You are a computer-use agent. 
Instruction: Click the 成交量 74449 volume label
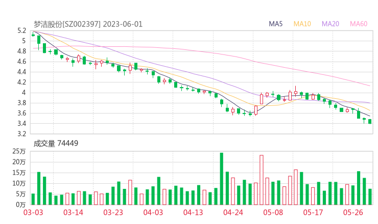pyautogui.click(x=56, y=144)
